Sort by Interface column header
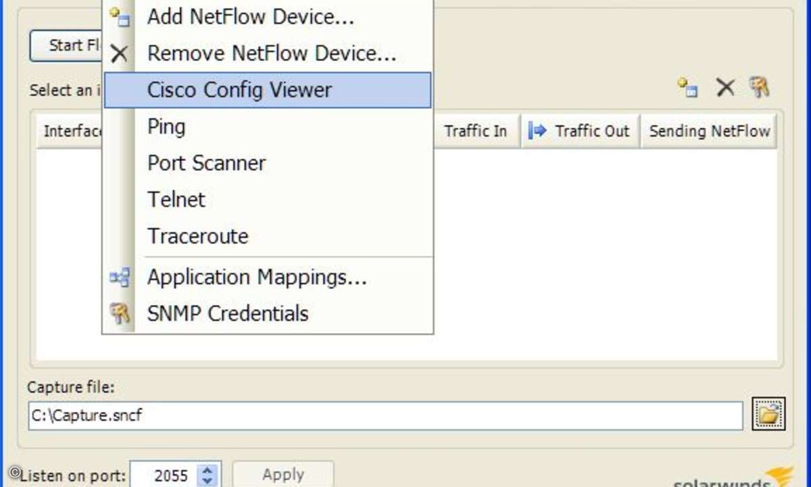The width and height of the screenshot is (811, 487). tap(70, 131)
